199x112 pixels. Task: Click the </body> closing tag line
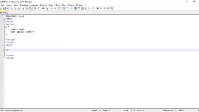click(x=10, y=55)
